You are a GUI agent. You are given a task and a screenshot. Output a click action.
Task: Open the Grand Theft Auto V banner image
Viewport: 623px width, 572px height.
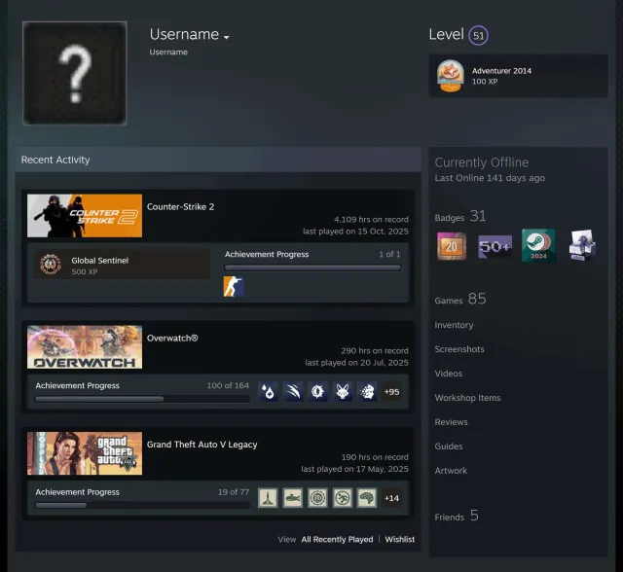(85, 453)
